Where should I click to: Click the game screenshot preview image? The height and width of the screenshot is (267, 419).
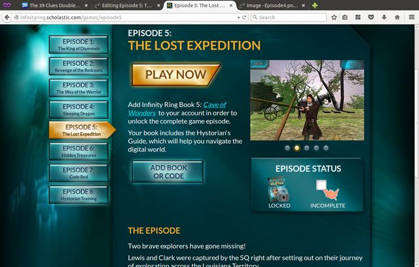(307, 100)
